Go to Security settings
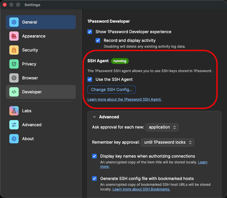The width and height of the screenshot is (227, 198). [x=41, y=50]
